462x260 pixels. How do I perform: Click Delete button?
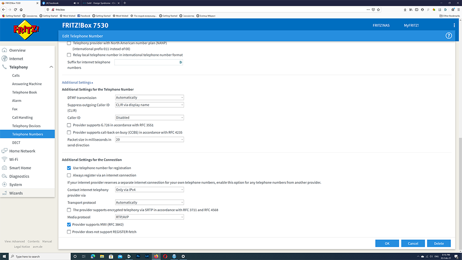439,243
